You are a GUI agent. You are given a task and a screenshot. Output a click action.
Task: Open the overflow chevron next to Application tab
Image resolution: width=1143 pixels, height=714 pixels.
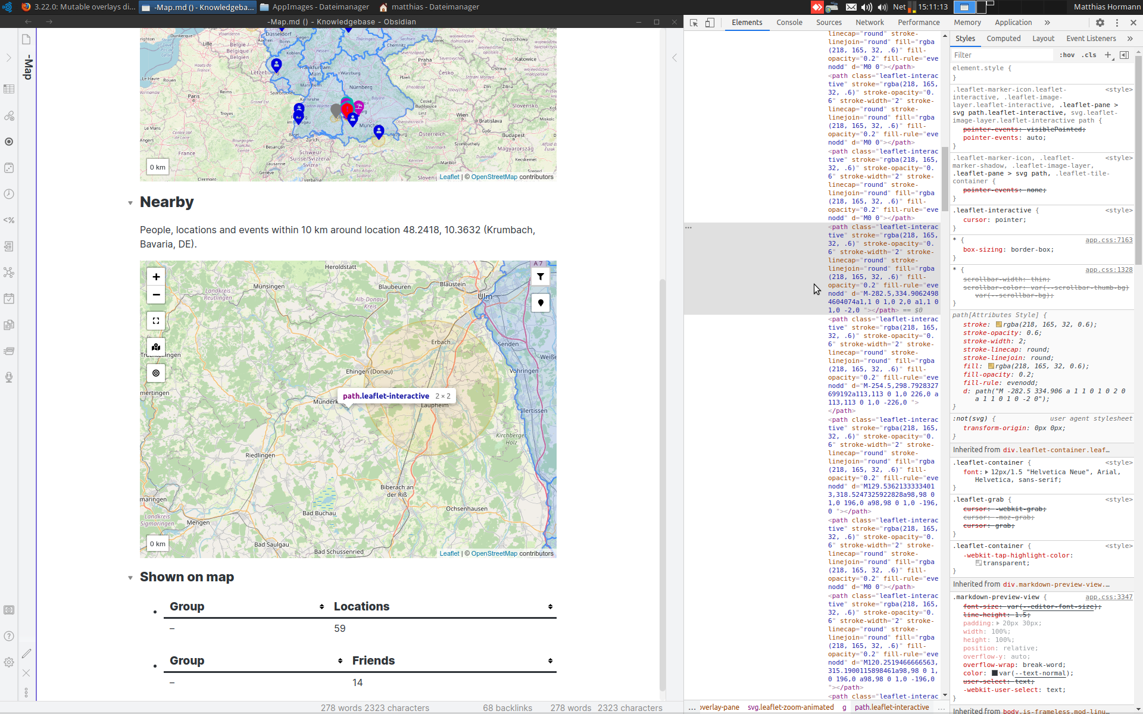click(x=1047, y=23)
